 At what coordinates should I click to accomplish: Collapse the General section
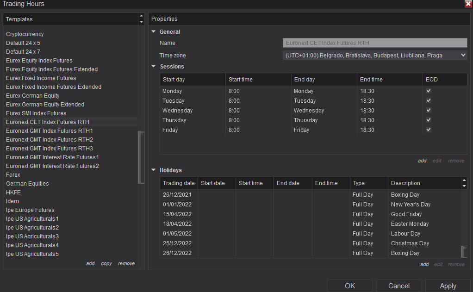click(x=154, y=32)
